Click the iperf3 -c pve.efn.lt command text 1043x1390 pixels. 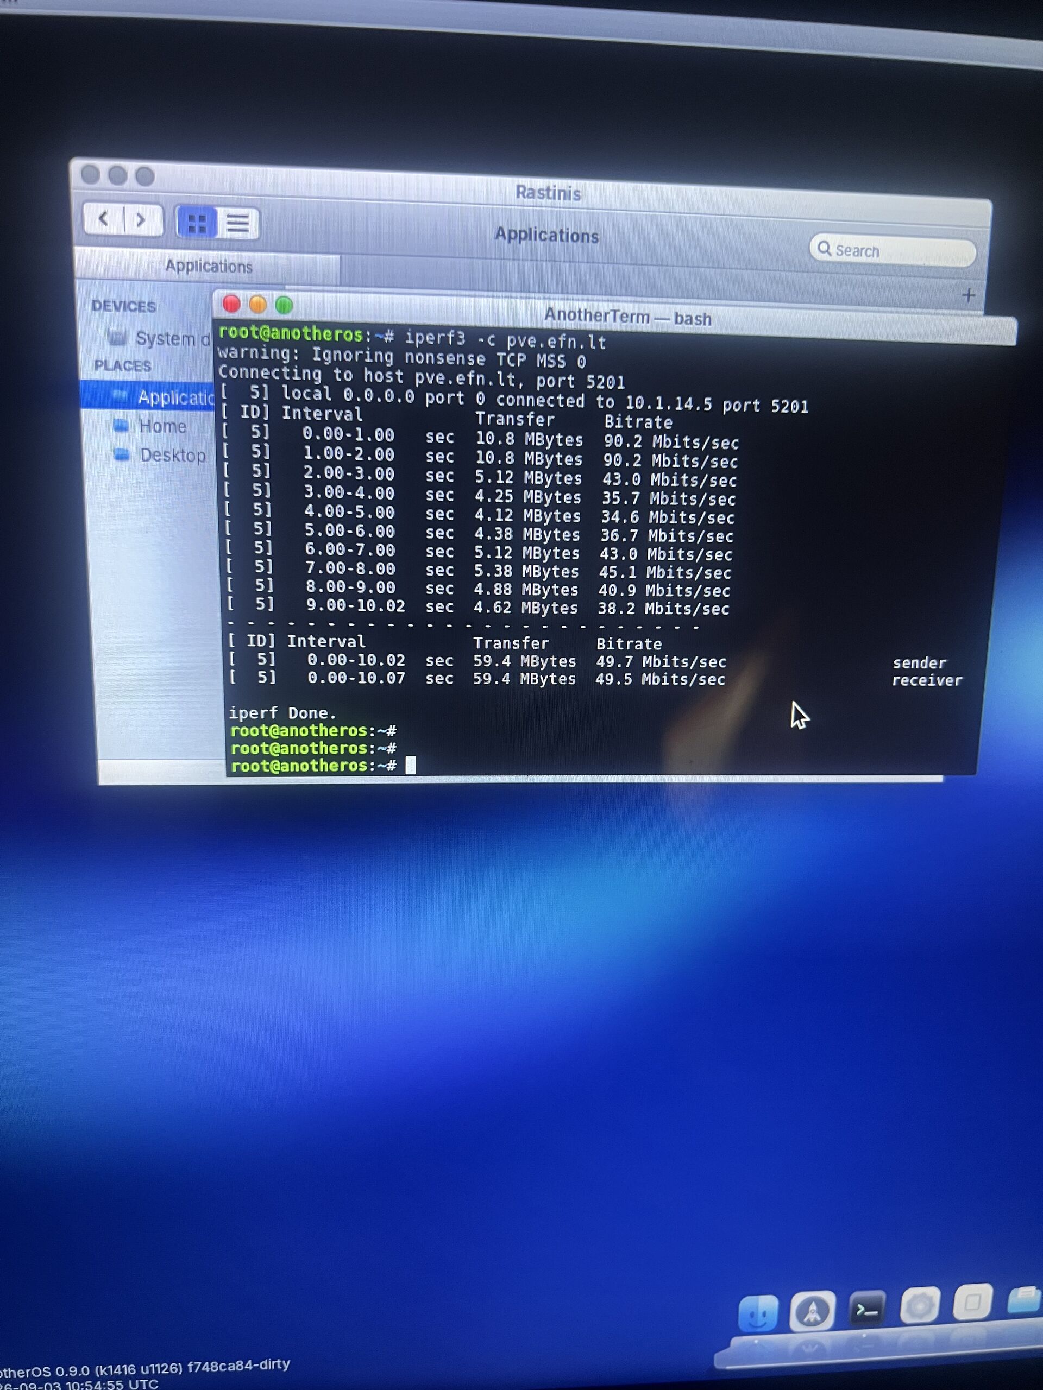[x=505, y=340]
